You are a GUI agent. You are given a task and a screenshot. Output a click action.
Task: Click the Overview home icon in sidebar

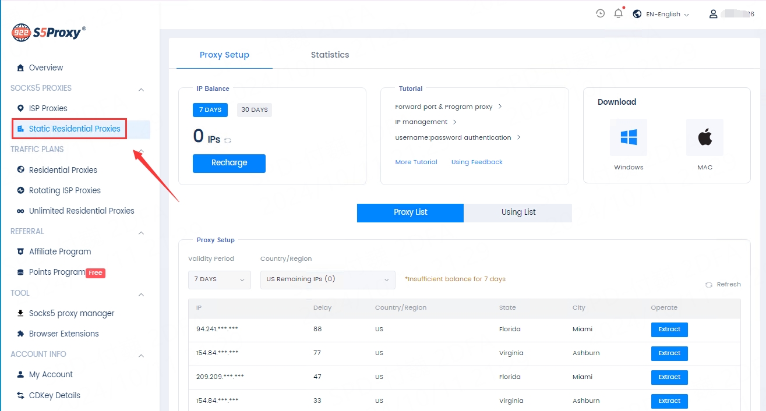click(x=20, y=68)
